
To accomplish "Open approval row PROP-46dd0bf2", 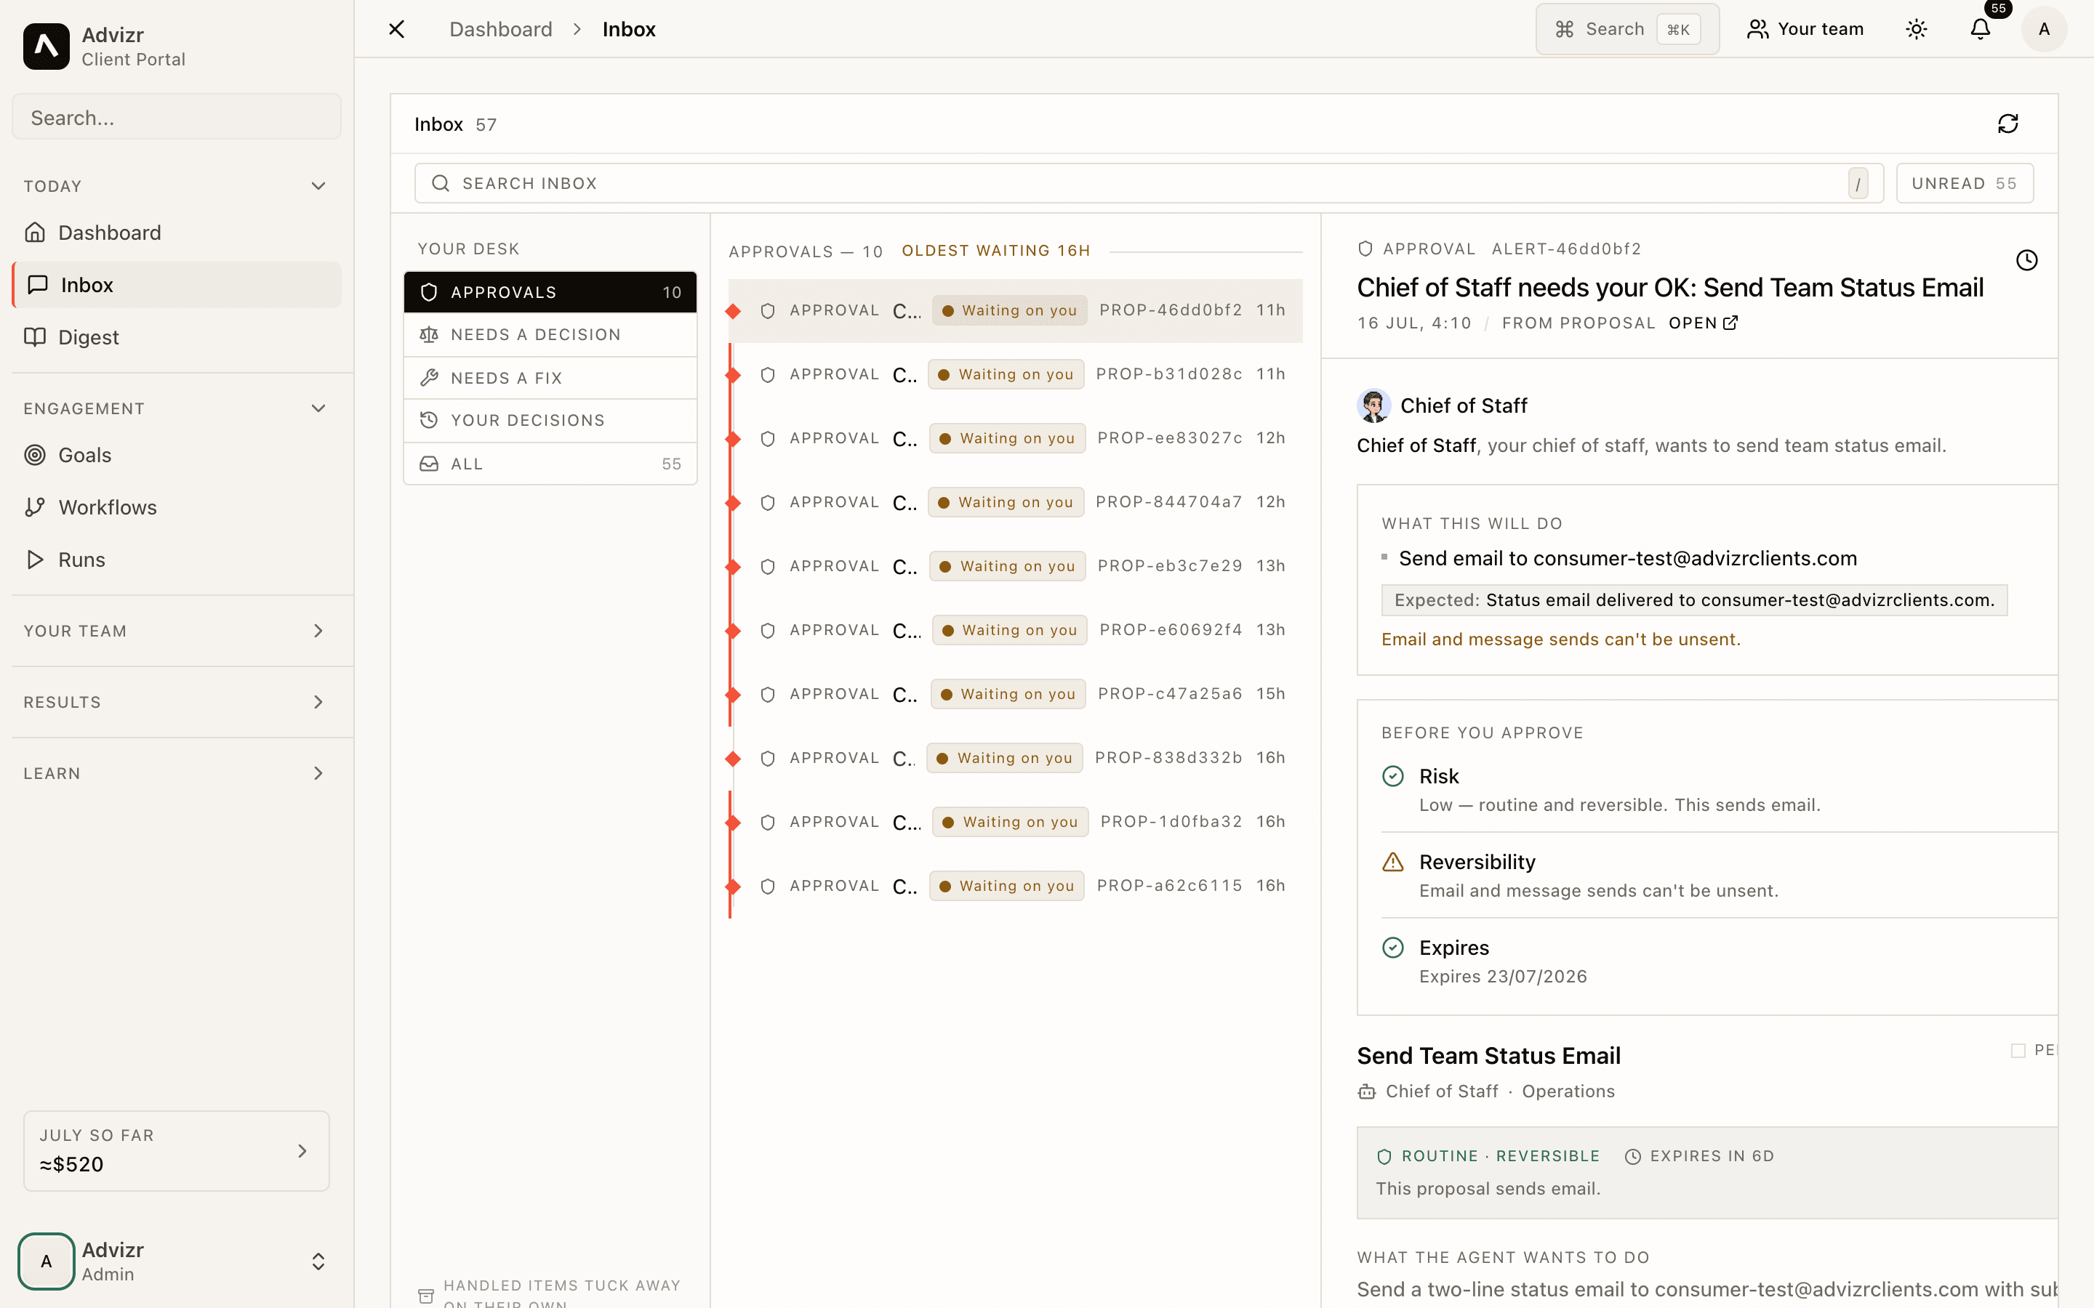I will [1015, 310].
